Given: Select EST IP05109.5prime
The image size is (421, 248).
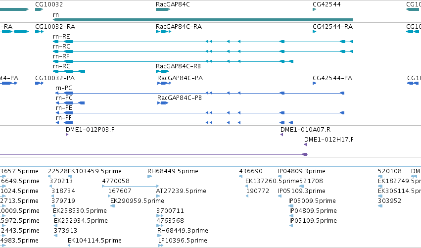Looking at the screenshot, I should (x=313, y=221).
